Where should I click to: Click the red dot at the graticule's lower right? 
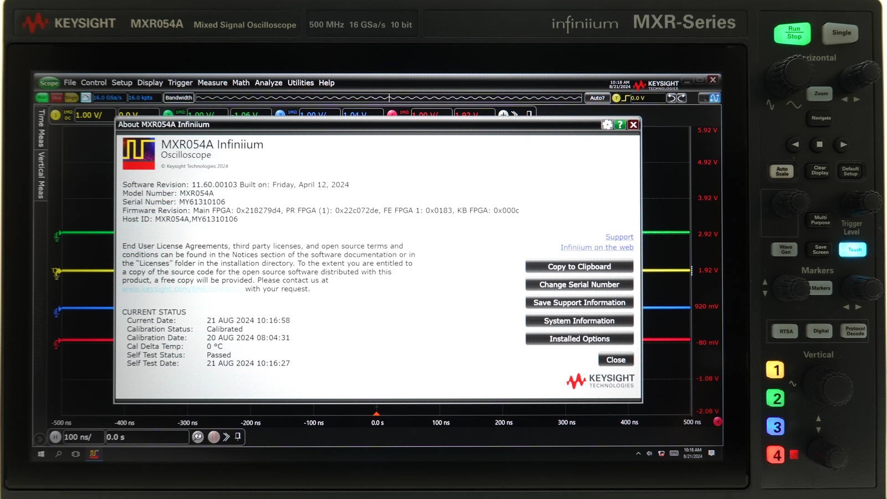[x=717, y=421]
